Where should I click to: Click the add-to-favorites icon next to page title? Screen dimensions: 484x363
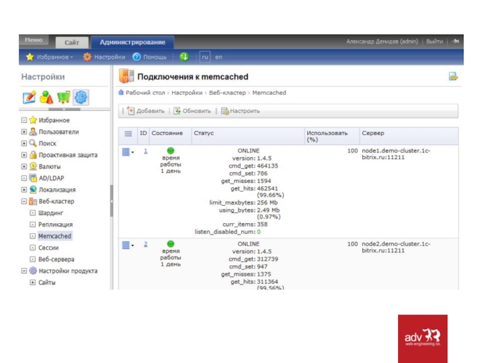(x=453, y=76)
